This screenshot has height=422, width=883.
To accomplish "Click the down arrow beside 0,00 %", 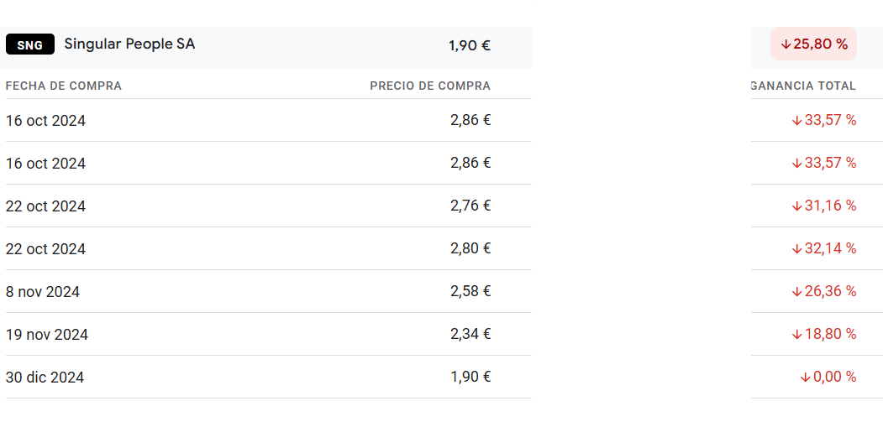I will (806, 378).
